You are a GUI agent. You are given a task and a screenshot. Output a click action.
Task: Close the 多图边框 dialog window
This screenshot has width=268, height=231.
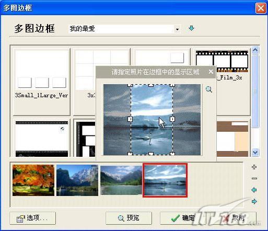(261, 8)
